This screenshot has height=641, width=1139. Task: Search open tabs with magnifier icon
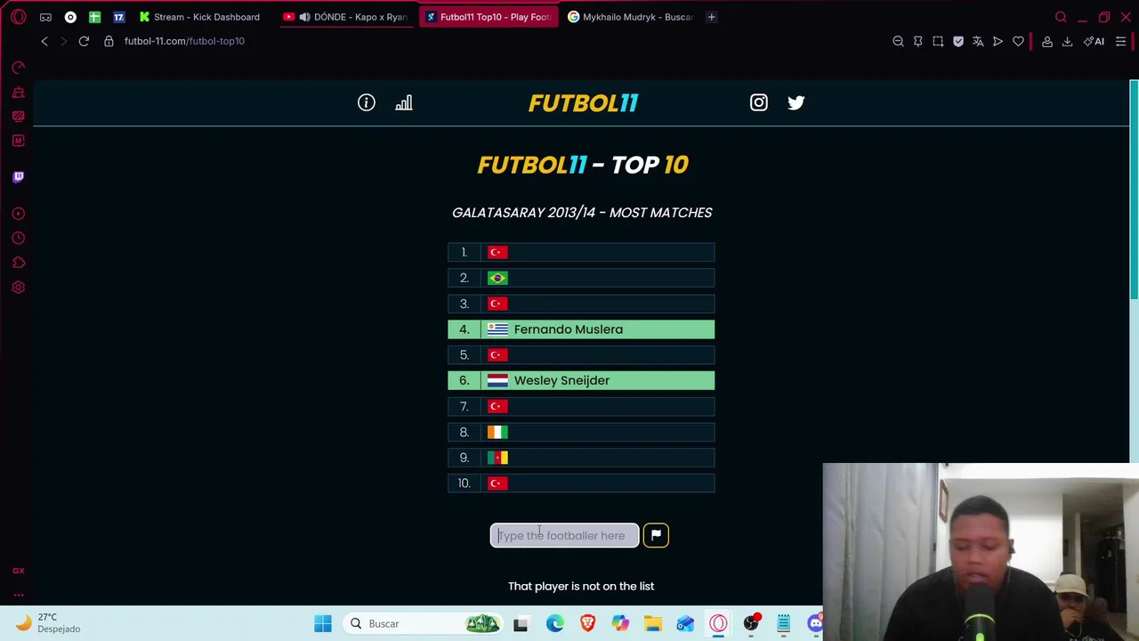point(1061,17)
